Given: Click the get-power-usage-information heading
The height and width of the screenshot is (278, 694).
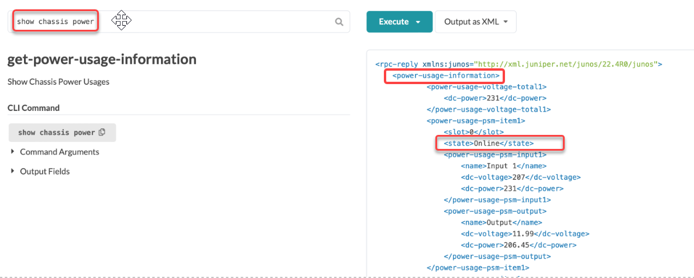Looking at the screenshot, I should tap(102, 60).
